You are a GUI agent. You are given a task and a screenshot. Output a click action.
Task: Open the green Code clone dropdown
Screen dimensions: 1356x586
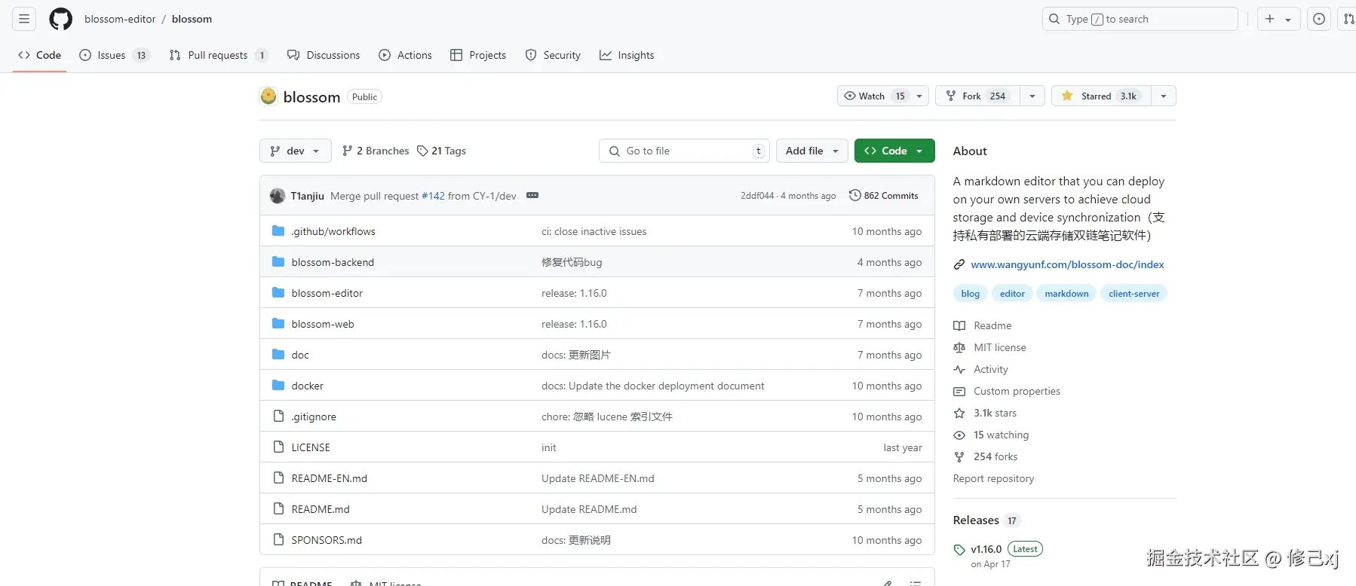coord(894,151)
